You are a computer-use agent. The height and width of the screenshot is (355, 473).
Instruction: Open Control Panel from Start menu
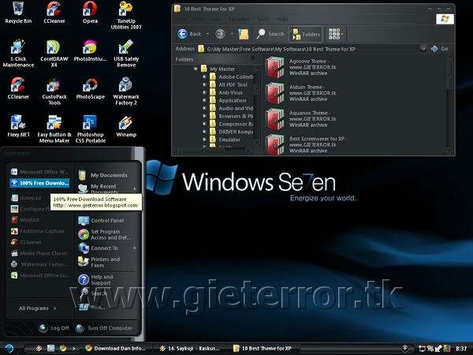[102, 220]
